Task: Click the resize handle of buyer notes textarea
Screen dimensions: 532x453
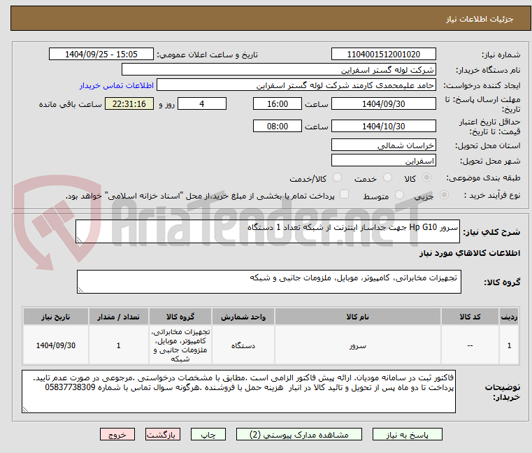Action: click(x=25, y=409)
